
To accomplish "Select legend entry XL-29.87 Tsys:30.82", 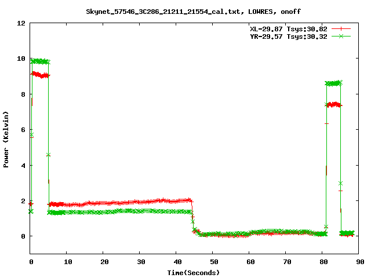I will coord(289,29).
